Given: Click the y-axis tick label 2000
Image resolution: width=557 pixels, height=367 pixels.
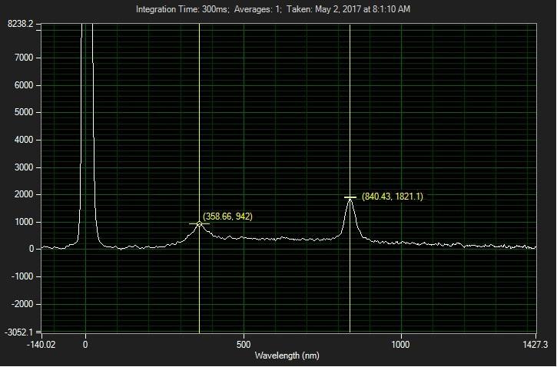Looking at the screenshot, I should (24, 194).
